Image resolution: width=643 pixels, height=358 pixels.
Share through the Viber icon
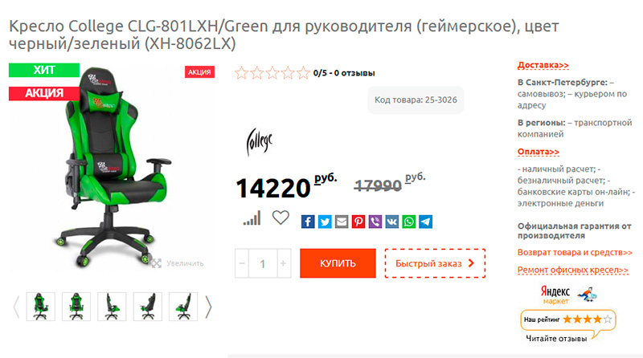point(375,222)
